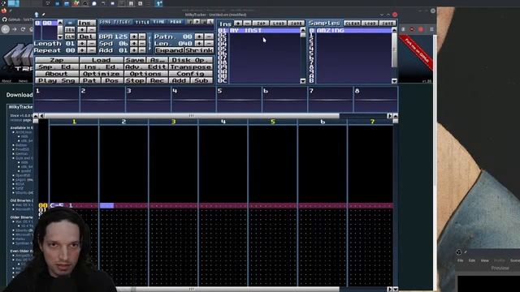Click the Flip button between the Spd and Len controls
Screen dimensions: 520x292
click(x=149, y=43)
